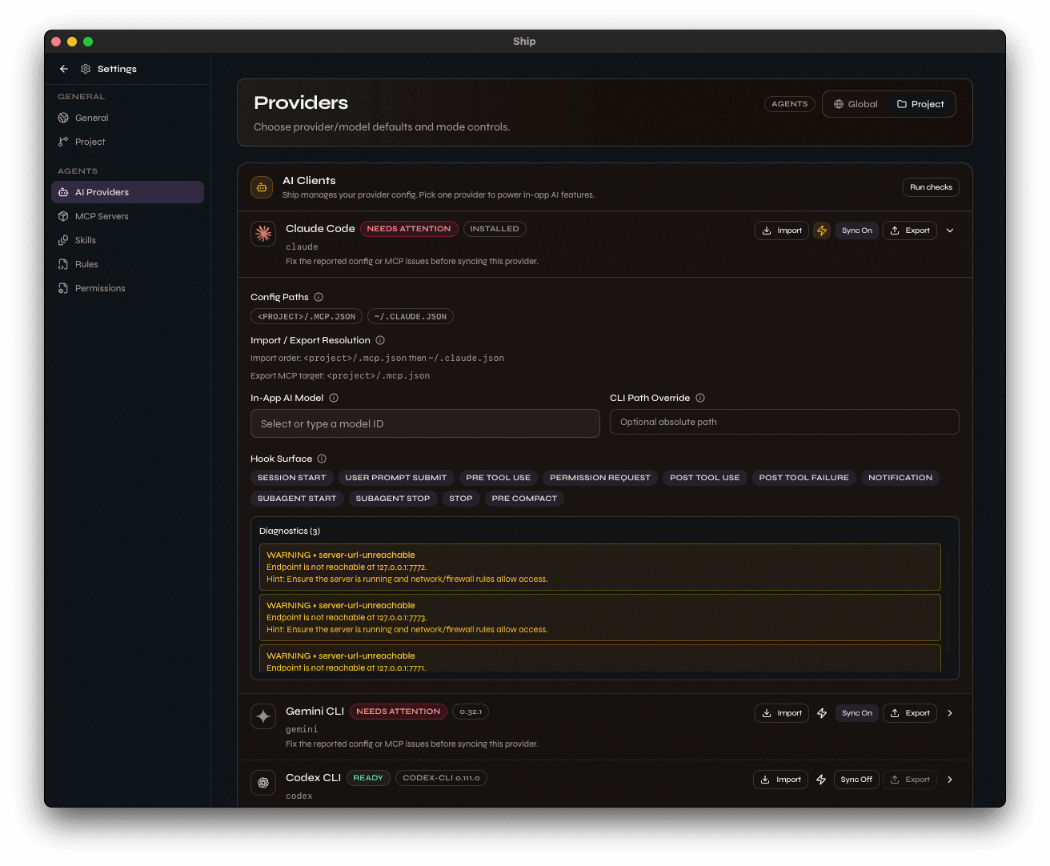Select the MCP Servers sidebar icon
Screen dimensions: 1050x866
pos(64,216)
